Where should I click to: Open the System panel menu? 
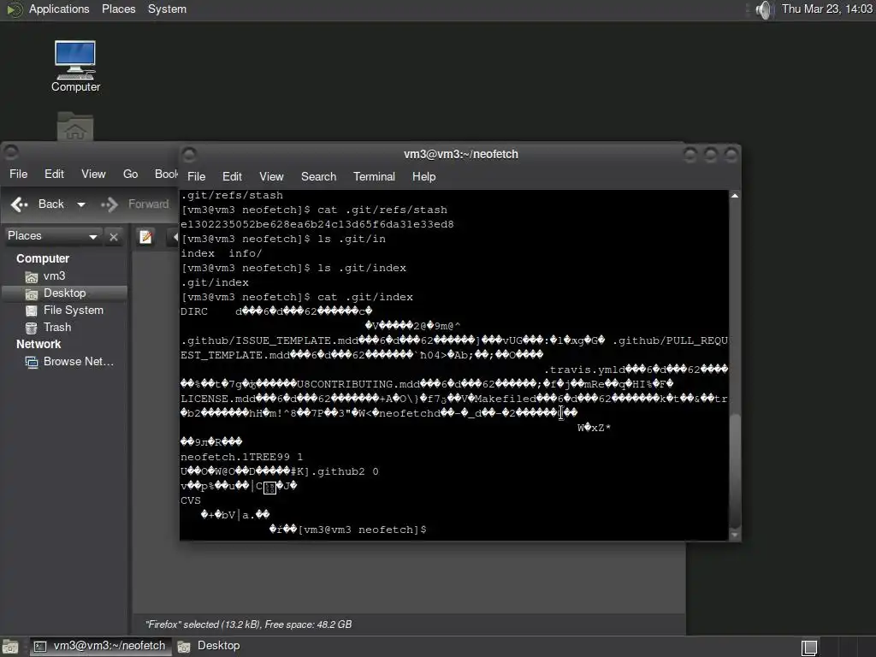pos(167,9)
